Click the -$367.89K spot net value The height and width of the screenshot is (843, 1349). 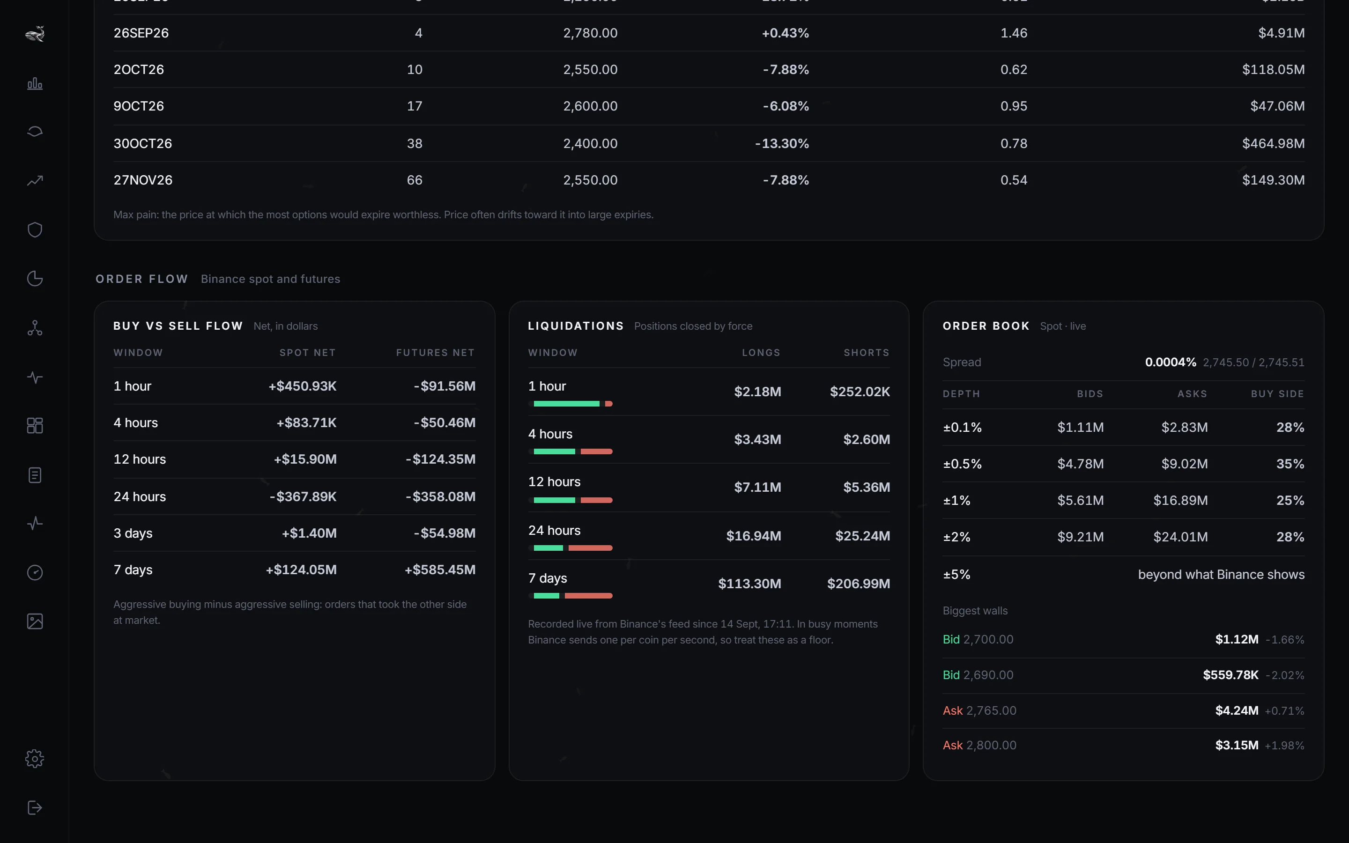coord(303,497)
